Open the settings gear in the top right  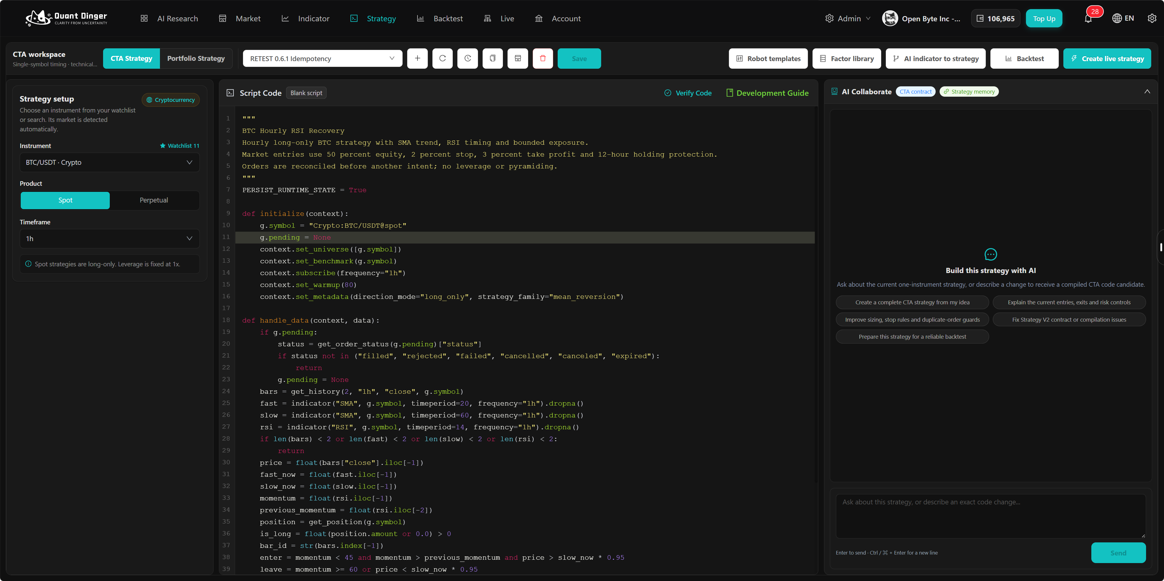[x=1152, y=19]
